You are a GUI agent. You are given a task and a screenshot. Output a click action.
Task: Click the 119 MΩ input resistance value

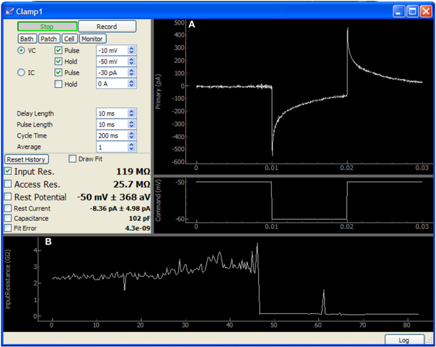click(133, 171)
